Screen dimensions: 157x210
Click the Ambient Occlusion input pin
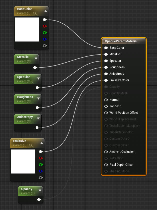(x=106, y=152)
